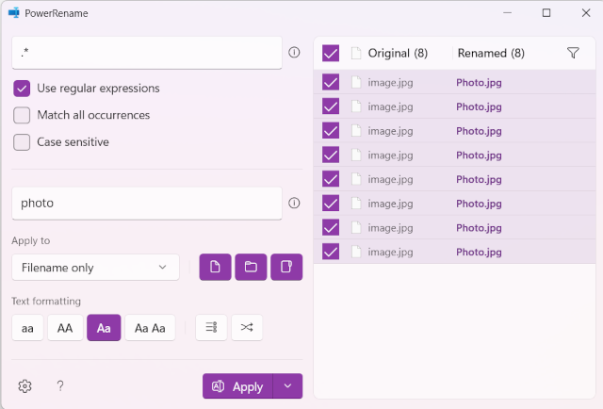Open the help question mark
Viewport: 603px width, 409px height.
[60, 386]
